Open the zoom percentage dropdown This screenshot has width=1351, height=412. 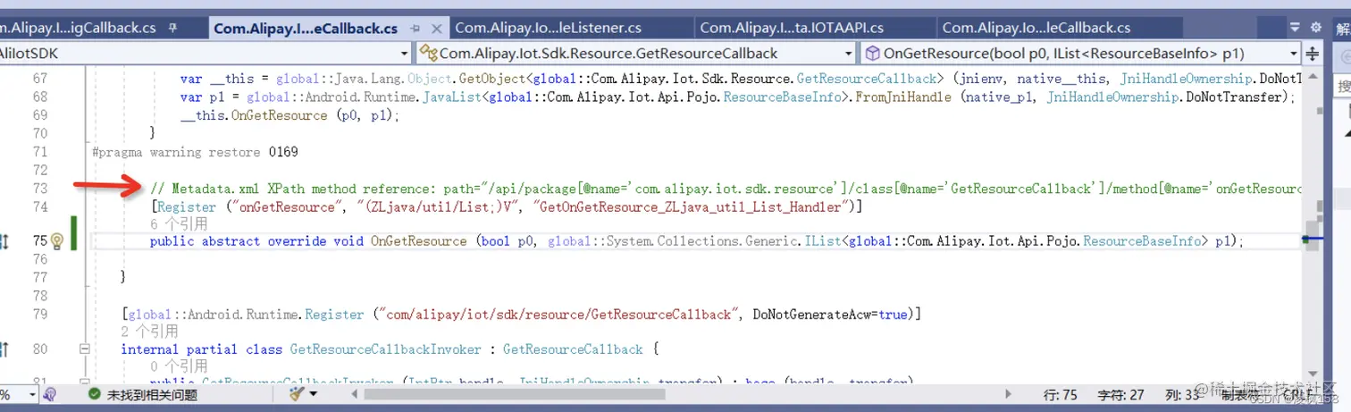click(33, 394)
